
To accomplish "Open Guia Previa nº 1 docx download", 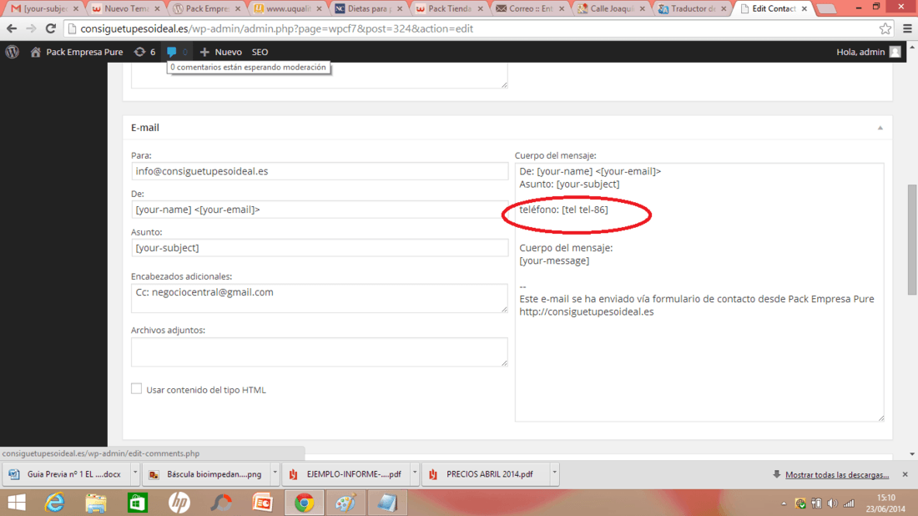I will click(x=66, y=473).
